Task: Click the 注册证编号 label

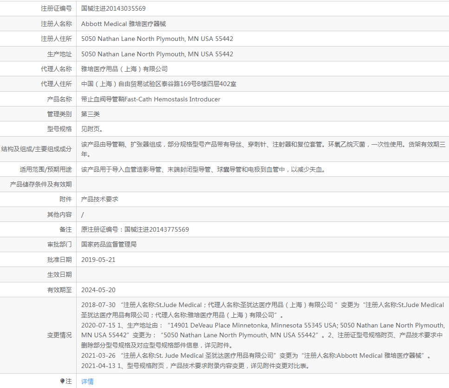Action: point(56,9)
